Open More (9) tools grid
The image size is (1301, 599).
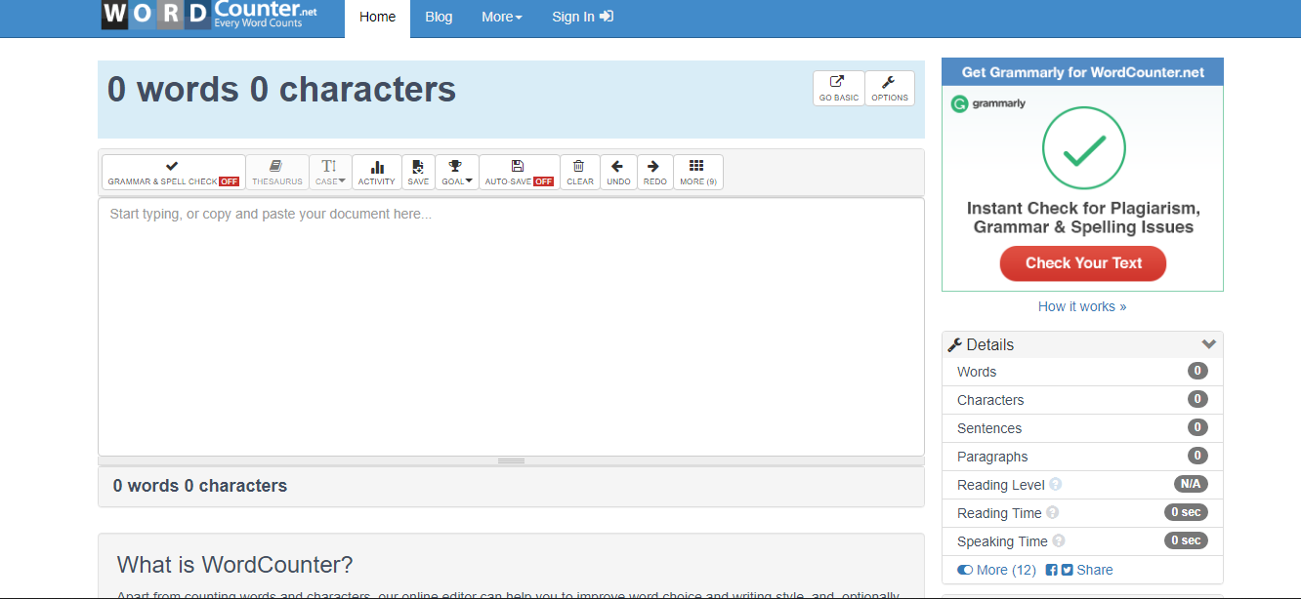(x=698, y=173)
